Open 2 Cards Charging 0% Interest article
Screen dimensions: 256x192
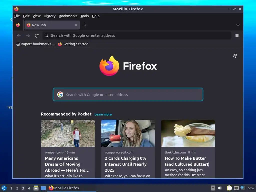coord(126,164)
